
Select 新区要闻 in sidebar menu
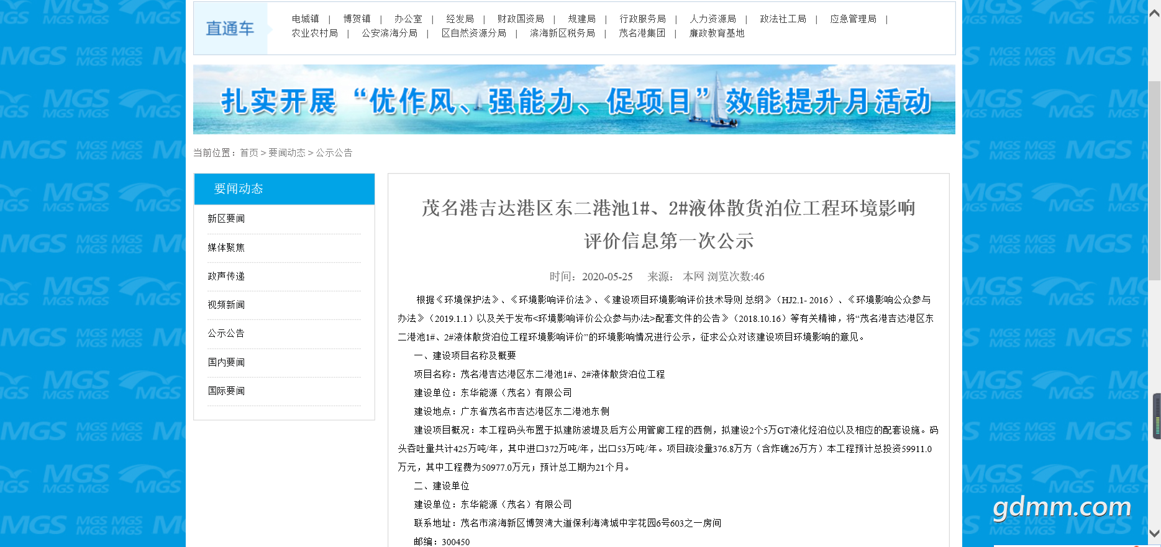(x=226, y=219)
